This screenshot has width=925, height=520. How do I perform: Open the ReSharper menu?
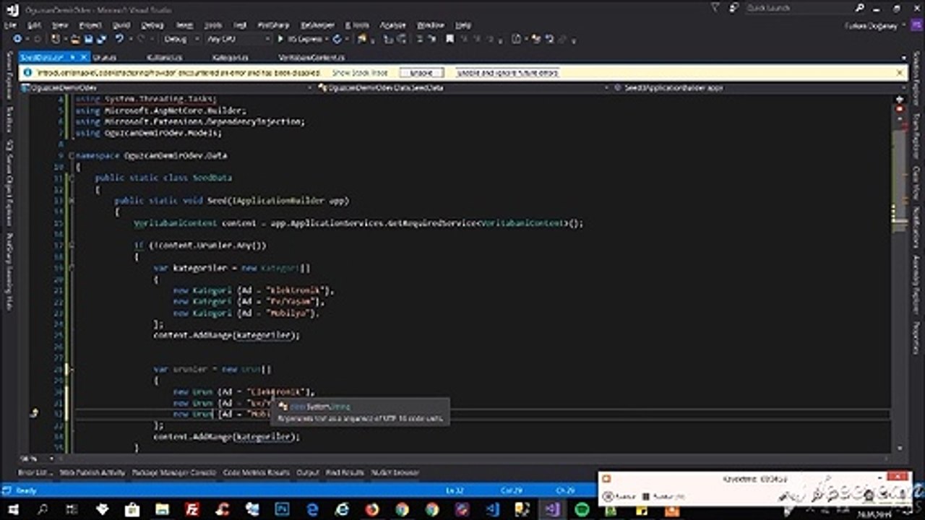click(317, 25)
